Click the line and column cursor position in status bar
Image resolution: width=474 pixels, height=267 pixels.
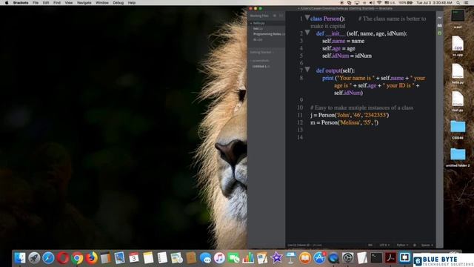click(x=298, y=245)
